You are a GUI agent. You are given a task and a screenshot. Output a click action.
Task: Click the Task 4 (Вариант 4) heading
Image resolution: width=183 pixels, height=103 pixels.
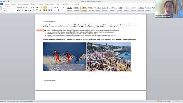(x=49, y=81)
